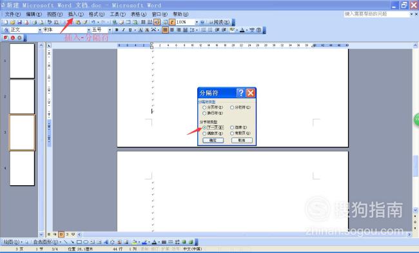Select the 连续 section break radio
Image resolution: width=419 pixels, height=253 pixels.
tap(239, 128)
